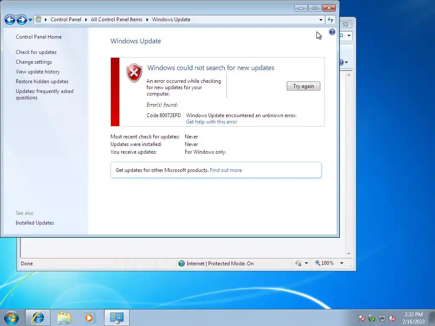Image resolution: width=435 pixels, height=326 pixels.
Task: Launch Windows Media Player from the taskbar
Action: point(90,318)
